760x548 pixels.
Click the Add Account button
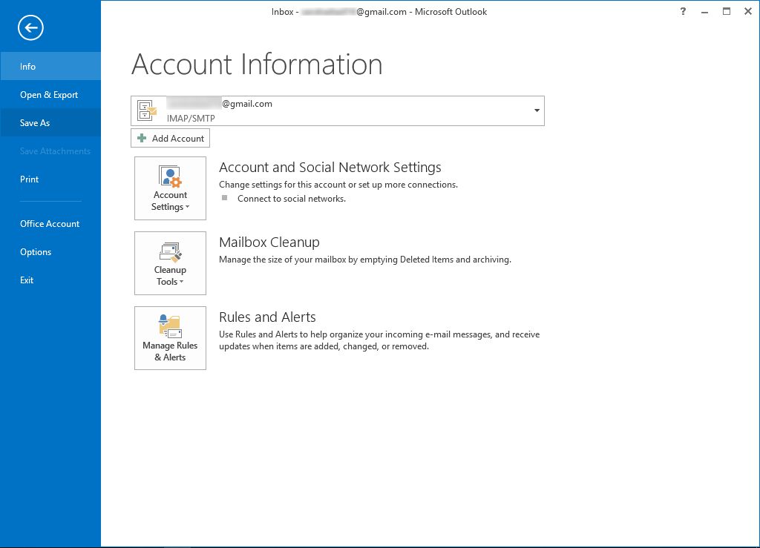coord(170,138)
